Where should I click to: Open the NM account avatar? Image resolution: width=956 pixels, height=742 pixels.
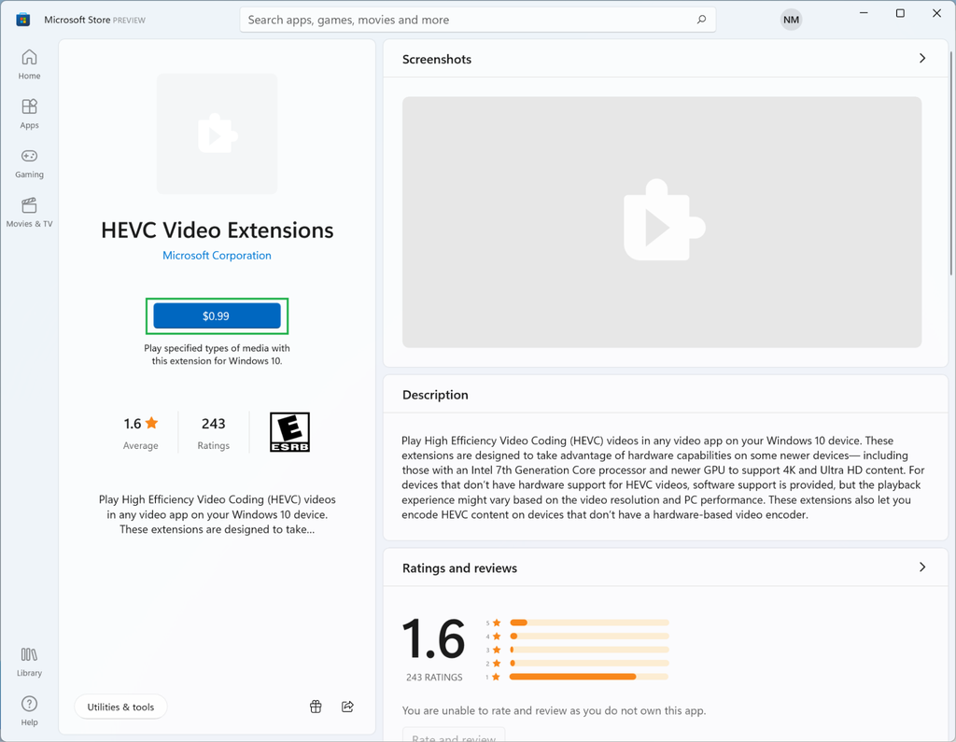791,19
